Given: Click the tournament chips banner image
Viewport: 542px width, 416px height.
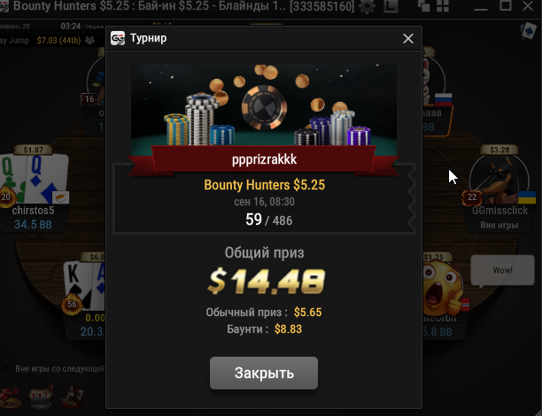Looking at the screenshot, I should [x=264, y=105].
